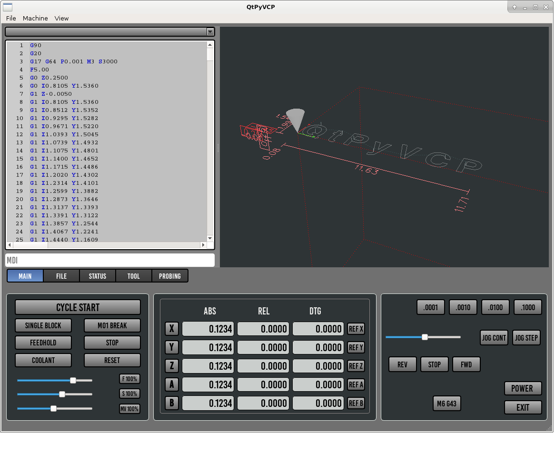
Task: Set jog increment to .1000
Action: (528, 307)
